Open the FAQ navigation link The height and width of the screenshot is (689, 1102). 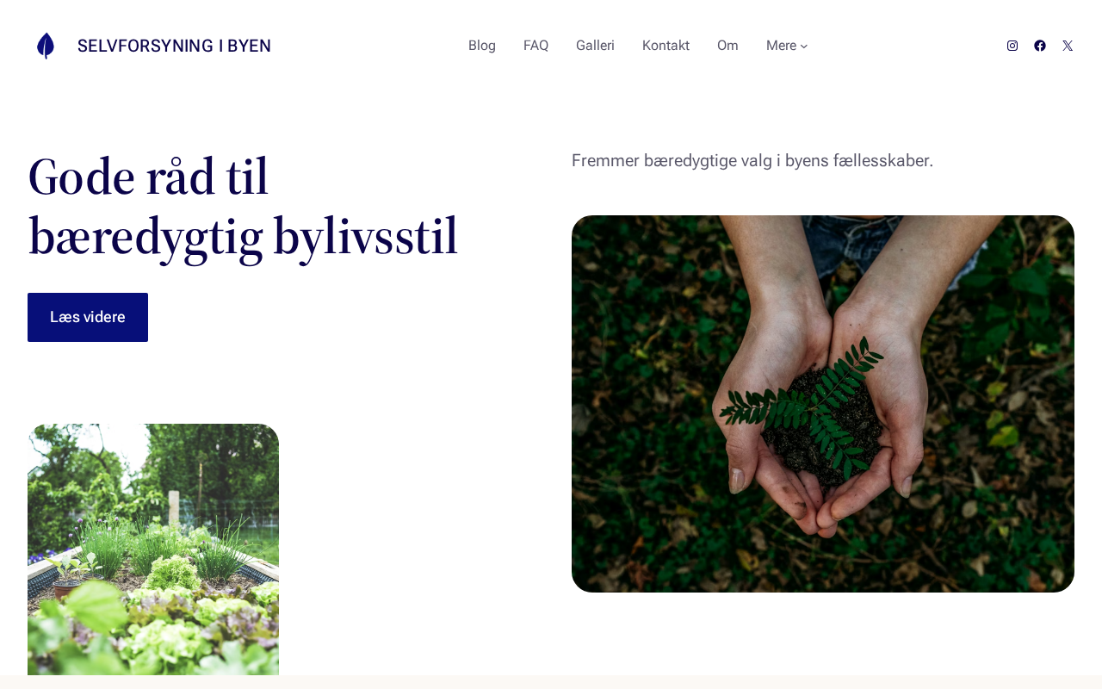coord(536,46)
